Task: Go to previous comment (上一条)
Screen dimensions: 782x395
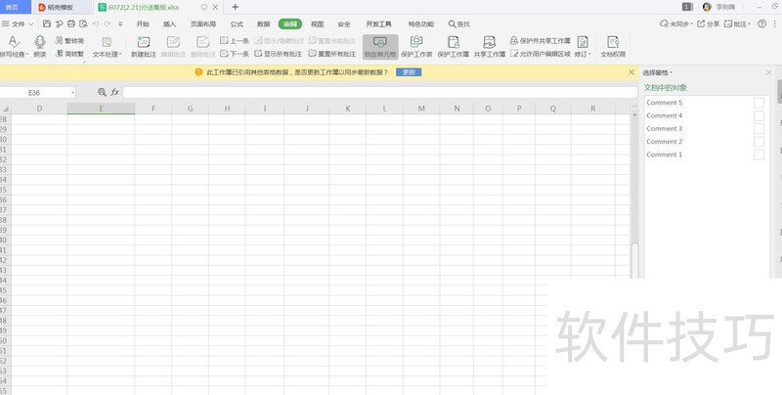Action: click(235, 41)
